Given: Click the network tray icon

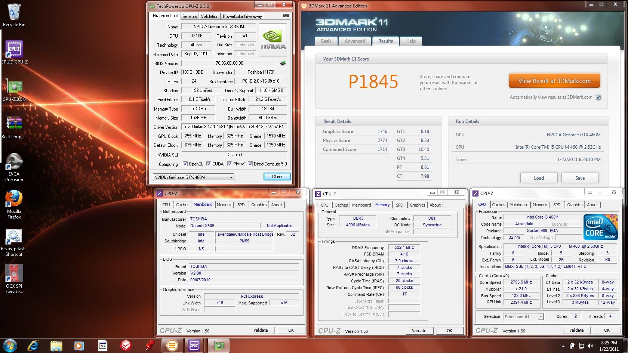Looking at the screenshot, I should coord(581,346).
